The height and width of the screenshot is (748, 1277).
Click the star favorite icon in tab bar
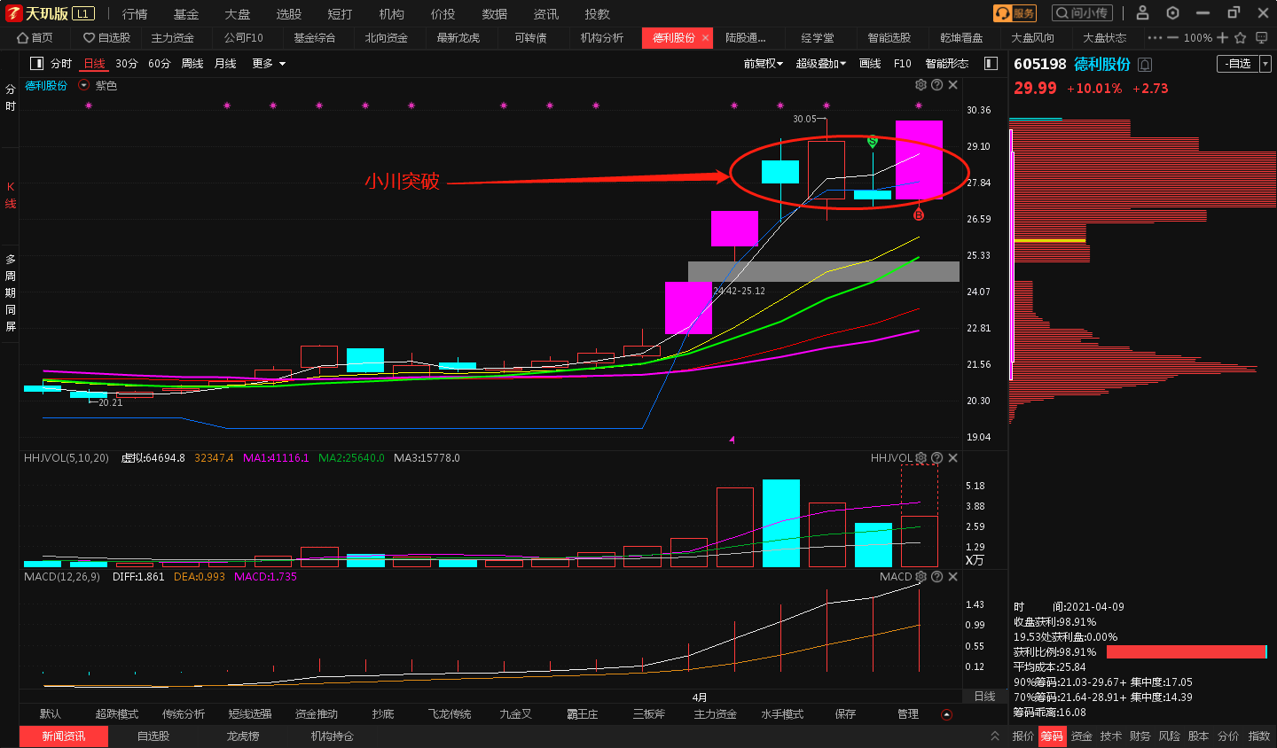[x=1240, y=38]
